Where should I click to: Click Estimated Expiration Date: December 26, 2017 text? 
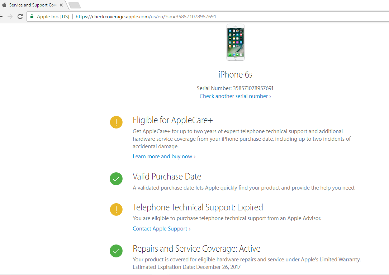point(186,267)
